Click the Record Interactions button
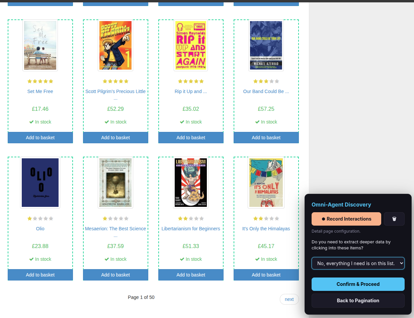This screenshot has height=318, width=414. (346, 219)
